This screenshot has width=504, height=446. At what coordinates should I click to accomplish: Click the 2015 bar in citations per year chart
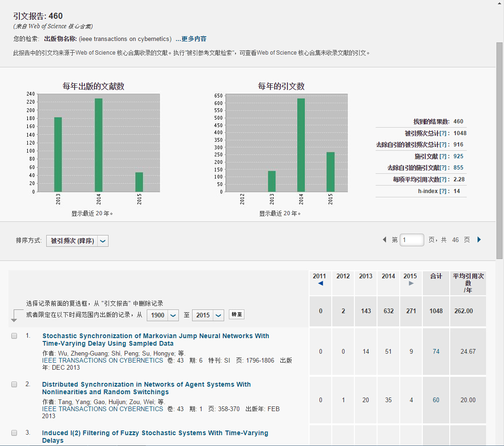point(330,172)
